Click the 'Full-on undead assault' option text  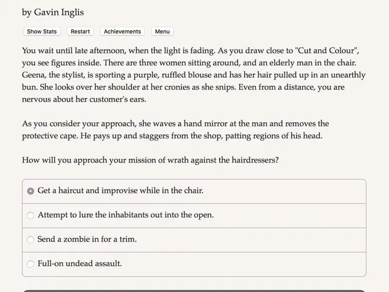pyautogui.click(x=80, y=263)
